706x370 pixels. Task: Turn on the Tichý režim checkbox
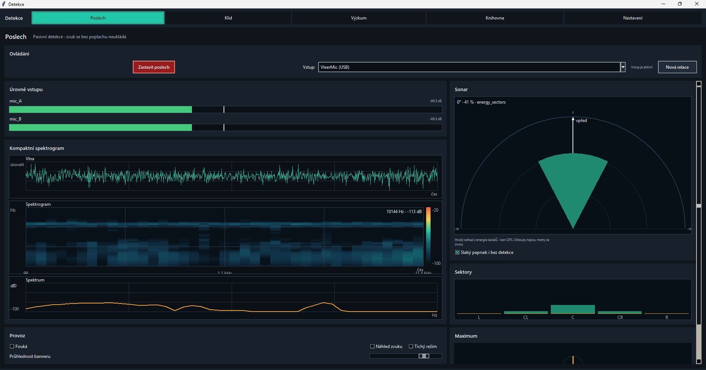(x=411, y=346)
